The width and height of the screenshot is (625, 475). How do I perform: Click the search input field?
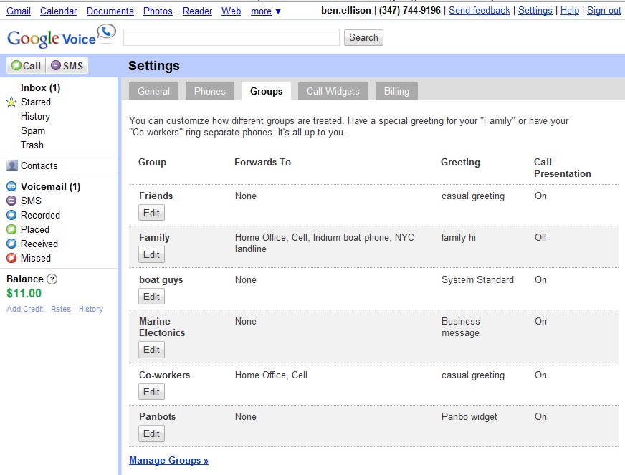[232, 37]
